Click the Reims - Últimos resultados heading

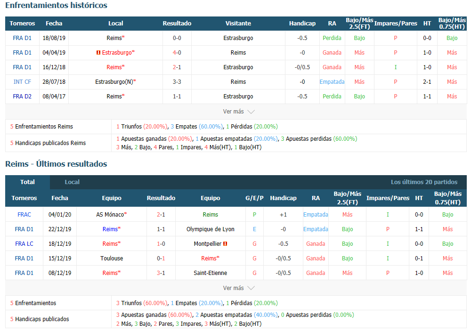(56, 164)
